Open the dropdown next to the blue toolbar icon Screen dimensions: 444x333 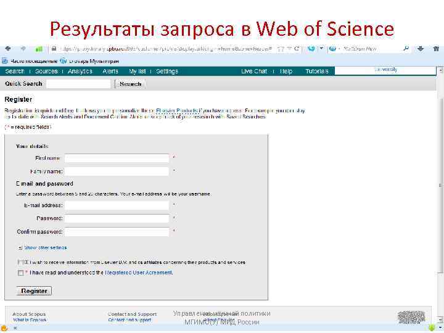pos(321,49)
